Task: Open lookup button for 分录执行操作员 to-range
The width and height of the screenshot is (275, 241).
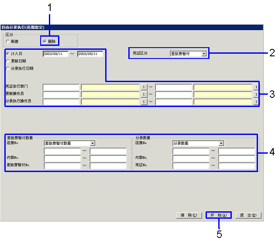Action: (256, 102)
